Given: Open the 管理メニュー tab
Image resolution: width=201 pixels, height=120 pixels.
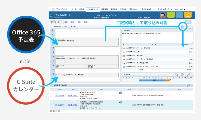Looking at the screenshot, I should (134, 9).
